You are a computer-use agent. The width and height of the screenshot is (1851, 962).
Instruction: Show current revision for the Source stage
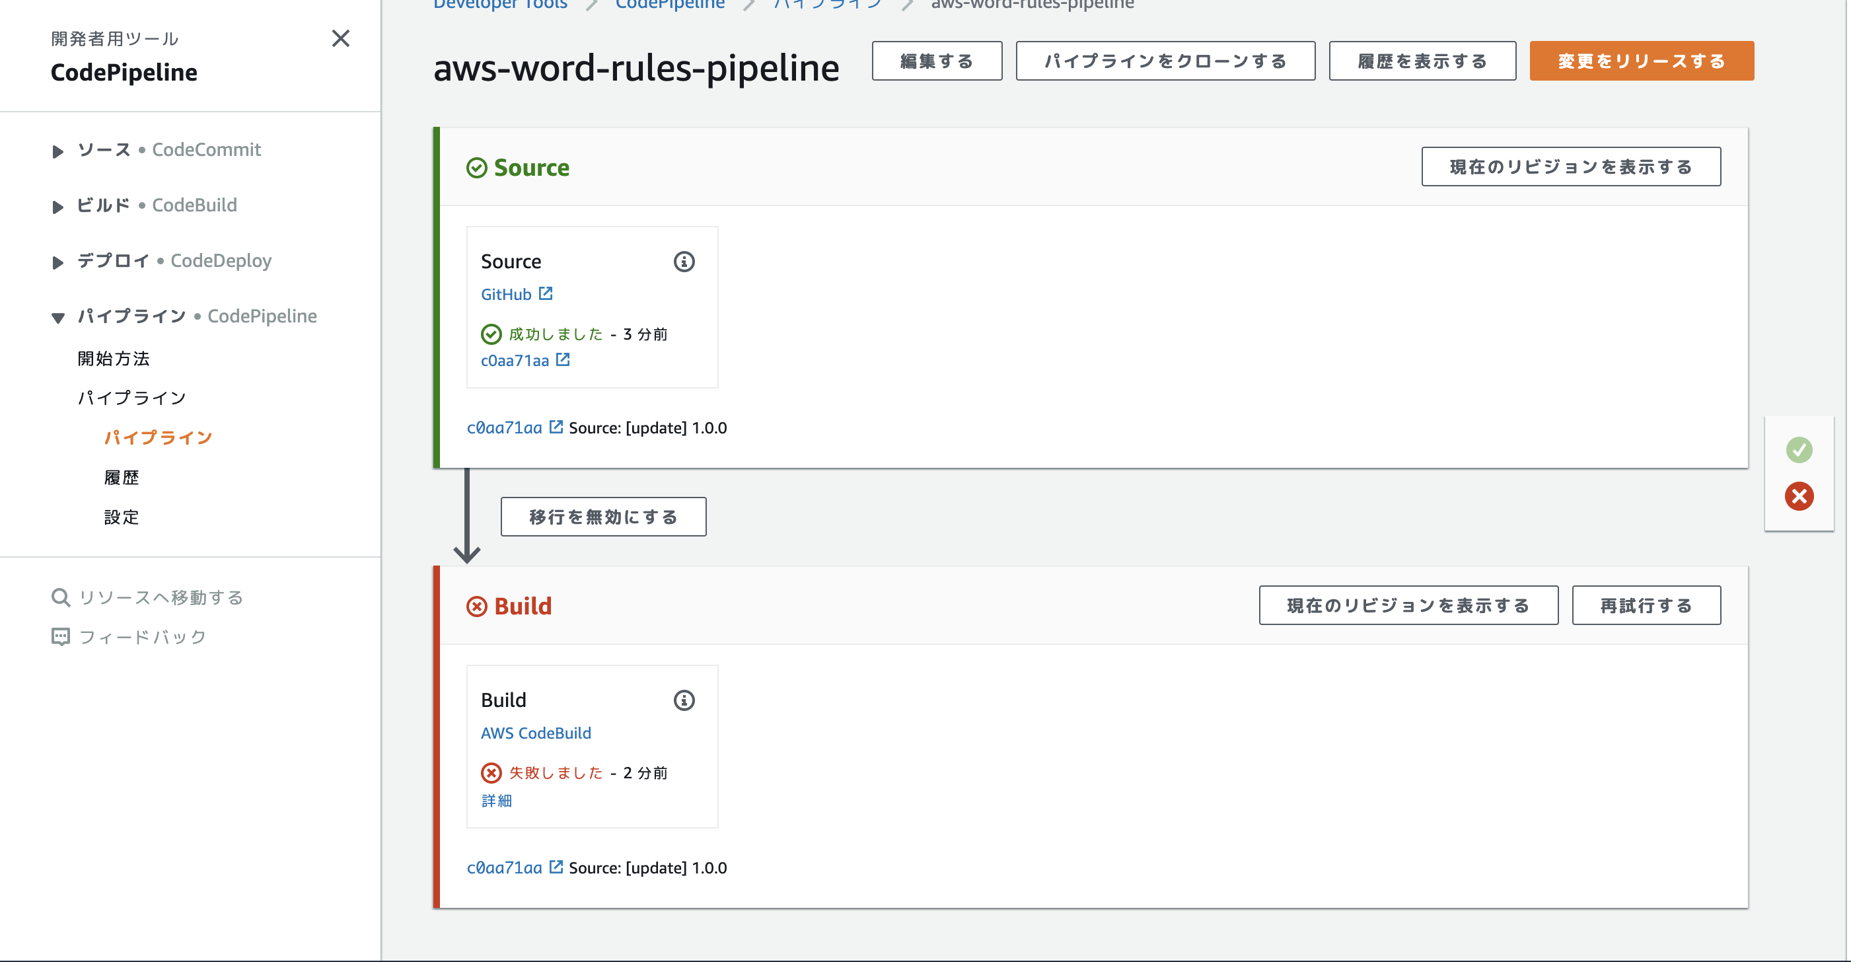tap(1571, 166)
